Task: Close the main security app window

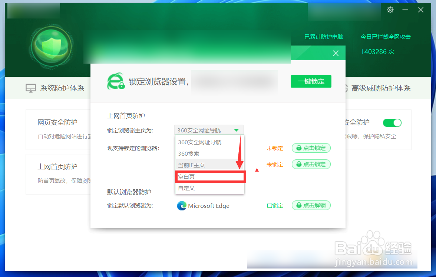Action: (x=421, y=10)
